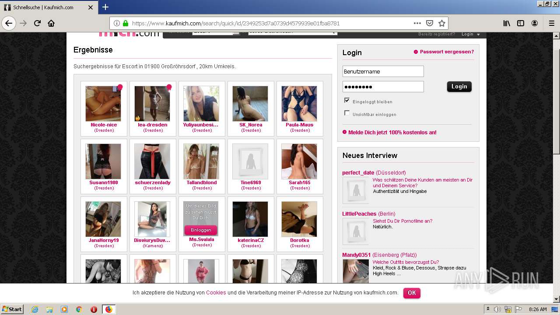Toggle the sidebar view icon
The image size is (560, 315).
click(521, 23)
